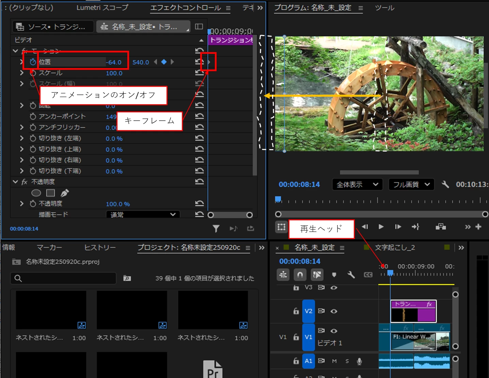Toggle the V1 track lock
The height and width of the screenshot is (378, 489).
click(296, 337)
